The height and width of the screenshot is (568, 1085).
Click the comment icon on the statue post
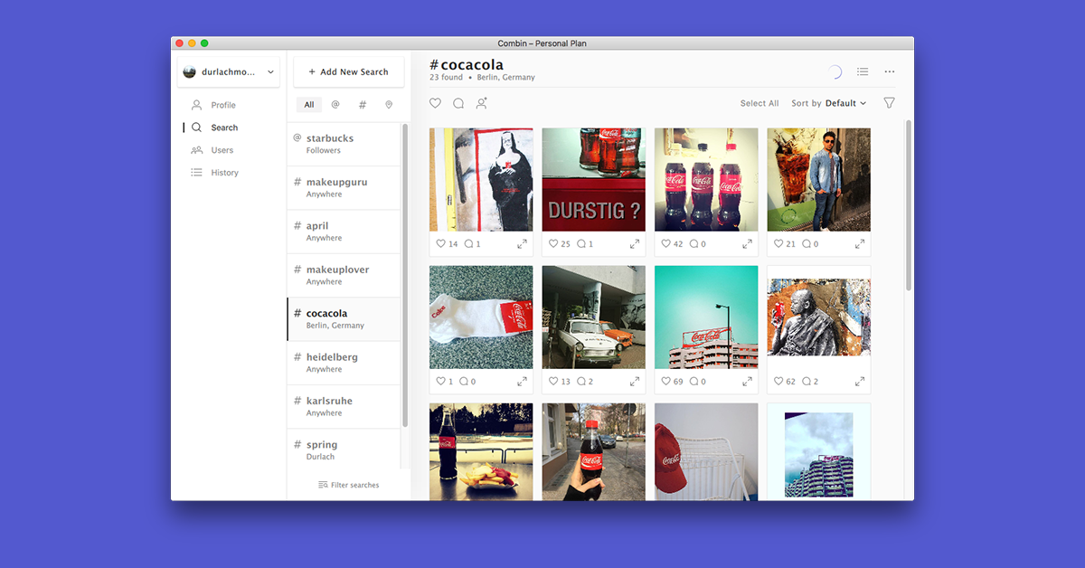pos(807,382)
